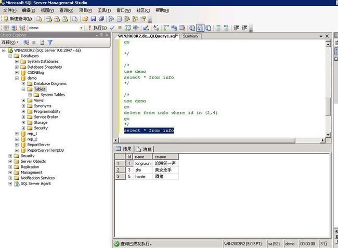Open the 文件(F) menu
Image resolution: width=338 pixels, height=248 pixels.
[10, 10]
